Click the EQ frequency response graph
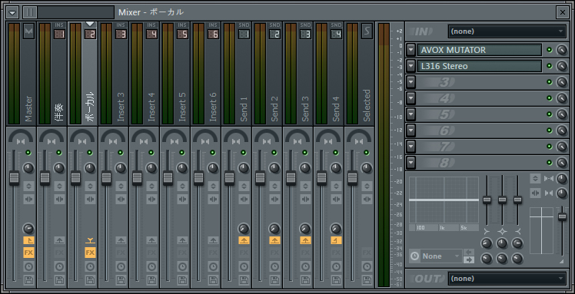Viewport: 575px width, 294px height. pyautogui.click(x=444, y=200)
